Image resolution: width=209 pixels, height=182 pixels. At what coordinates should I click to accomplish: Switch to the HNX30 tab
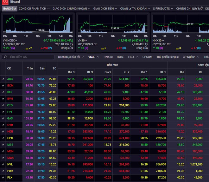tap(108, 57)
